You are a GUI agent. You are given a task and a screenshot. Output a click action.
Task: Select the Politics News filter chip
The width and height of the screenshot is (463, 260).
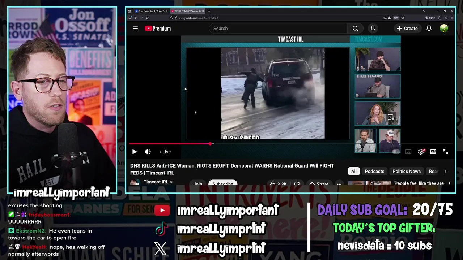point(407,172)
